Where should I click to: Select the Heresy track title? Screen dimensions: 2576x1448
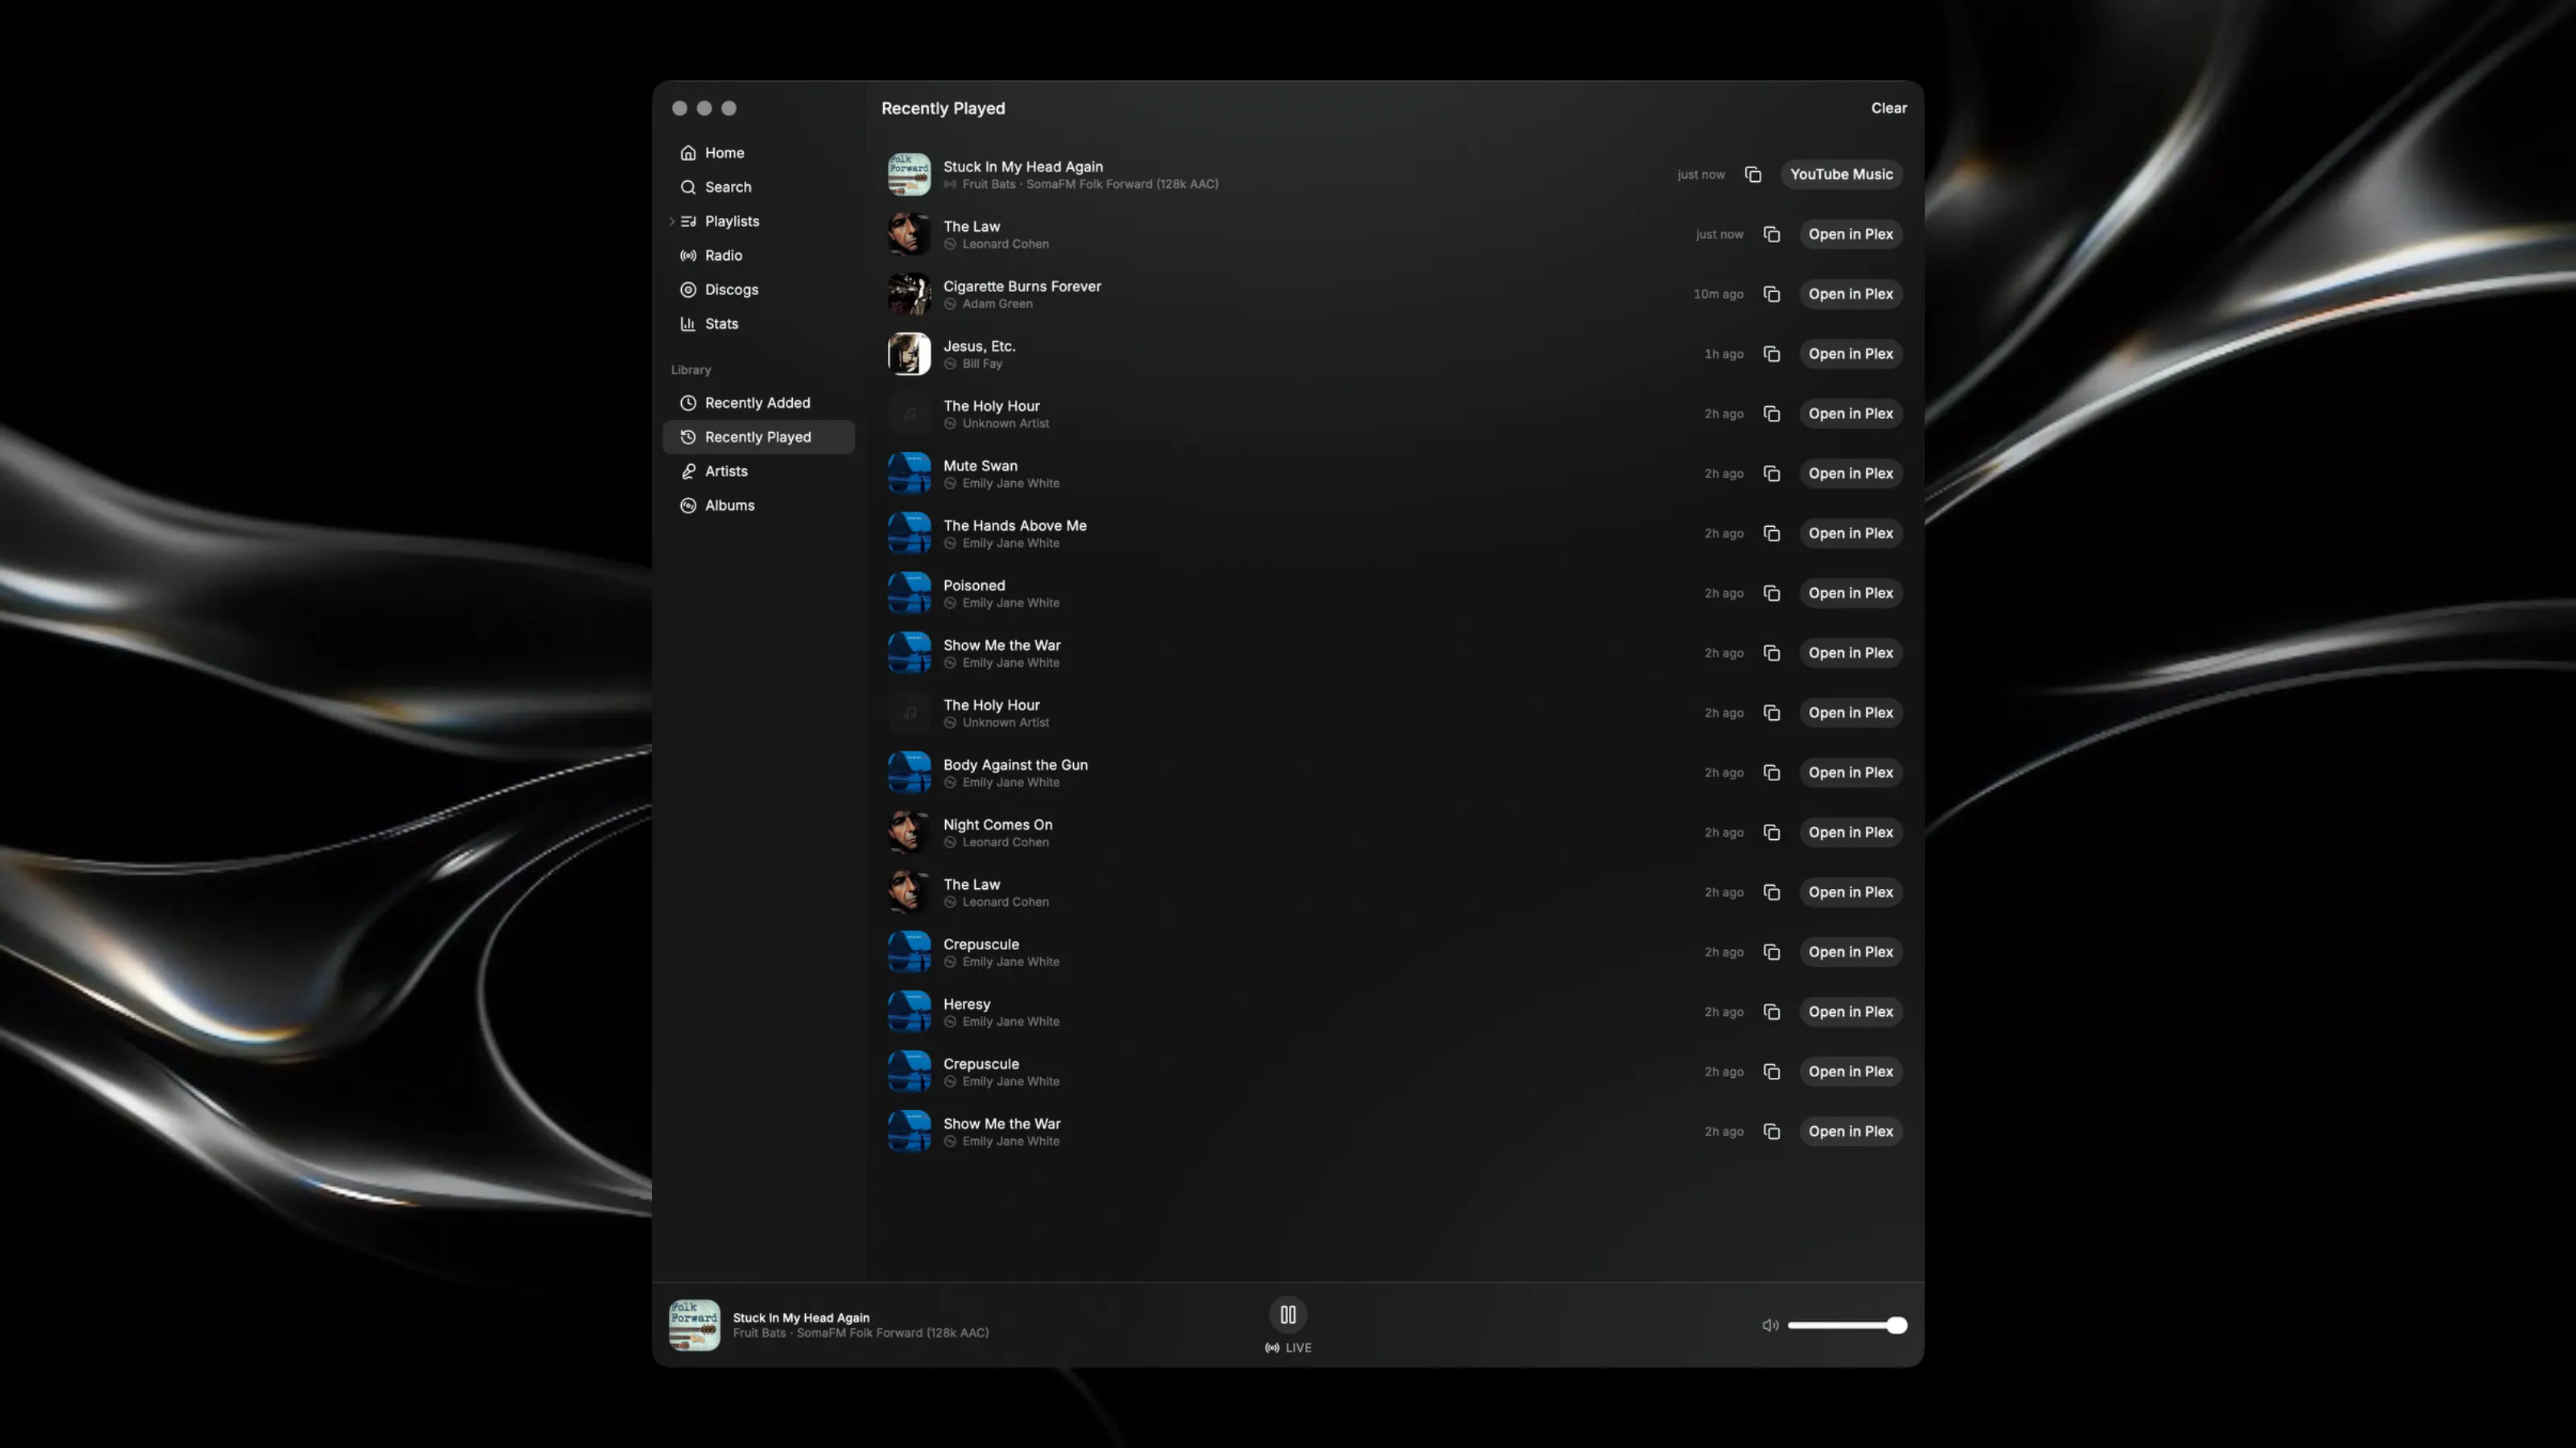[x=967, y=1004]
